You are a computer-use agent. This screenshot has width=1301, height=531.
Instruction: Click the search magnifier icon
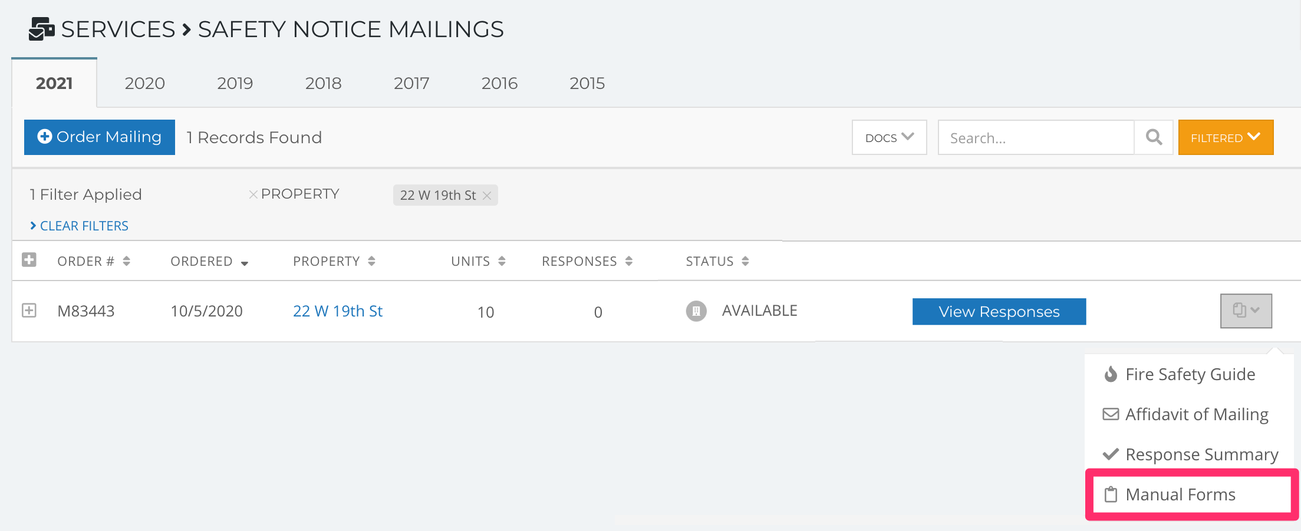(x=1154, y=137)
